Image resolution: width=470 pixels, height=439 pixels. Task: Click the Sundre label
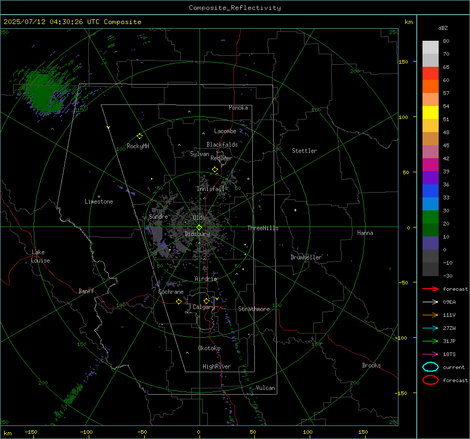(x=158, y=217)
